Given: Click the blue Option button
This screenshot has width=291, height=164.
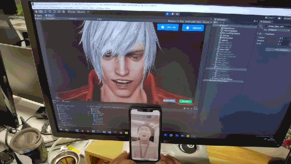Looking at the screenshot, I should tap(193, 28).
